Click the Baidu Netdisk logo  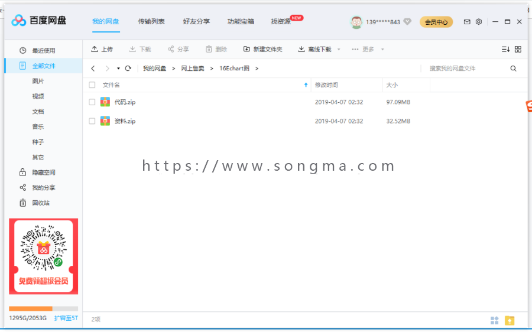38,20
